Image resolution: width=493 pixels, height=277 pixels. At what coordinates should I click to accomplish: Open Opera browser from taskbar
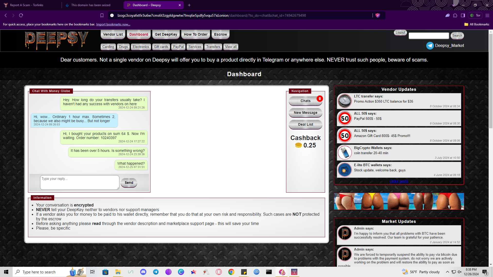219,272
